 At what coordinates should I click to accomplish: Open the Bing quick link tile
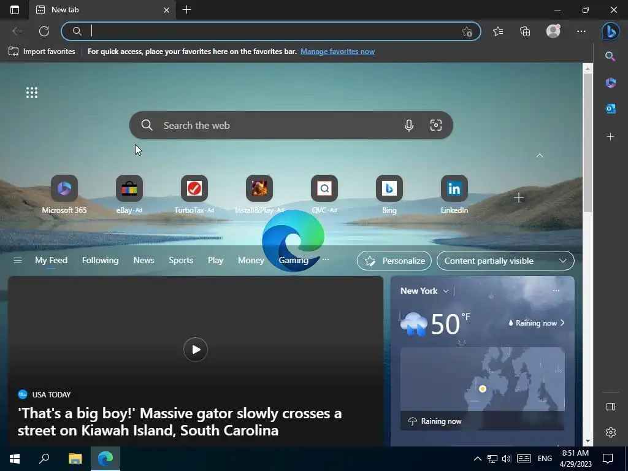[x=389, y=194]
